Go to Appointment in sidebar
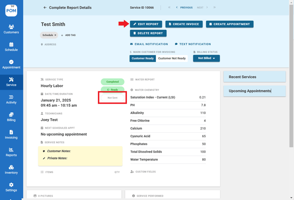 [x=11, y=64]
